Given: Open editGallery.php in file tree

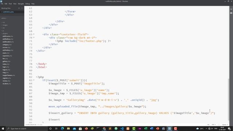Looking at the screenshot, I should [8, 50].
